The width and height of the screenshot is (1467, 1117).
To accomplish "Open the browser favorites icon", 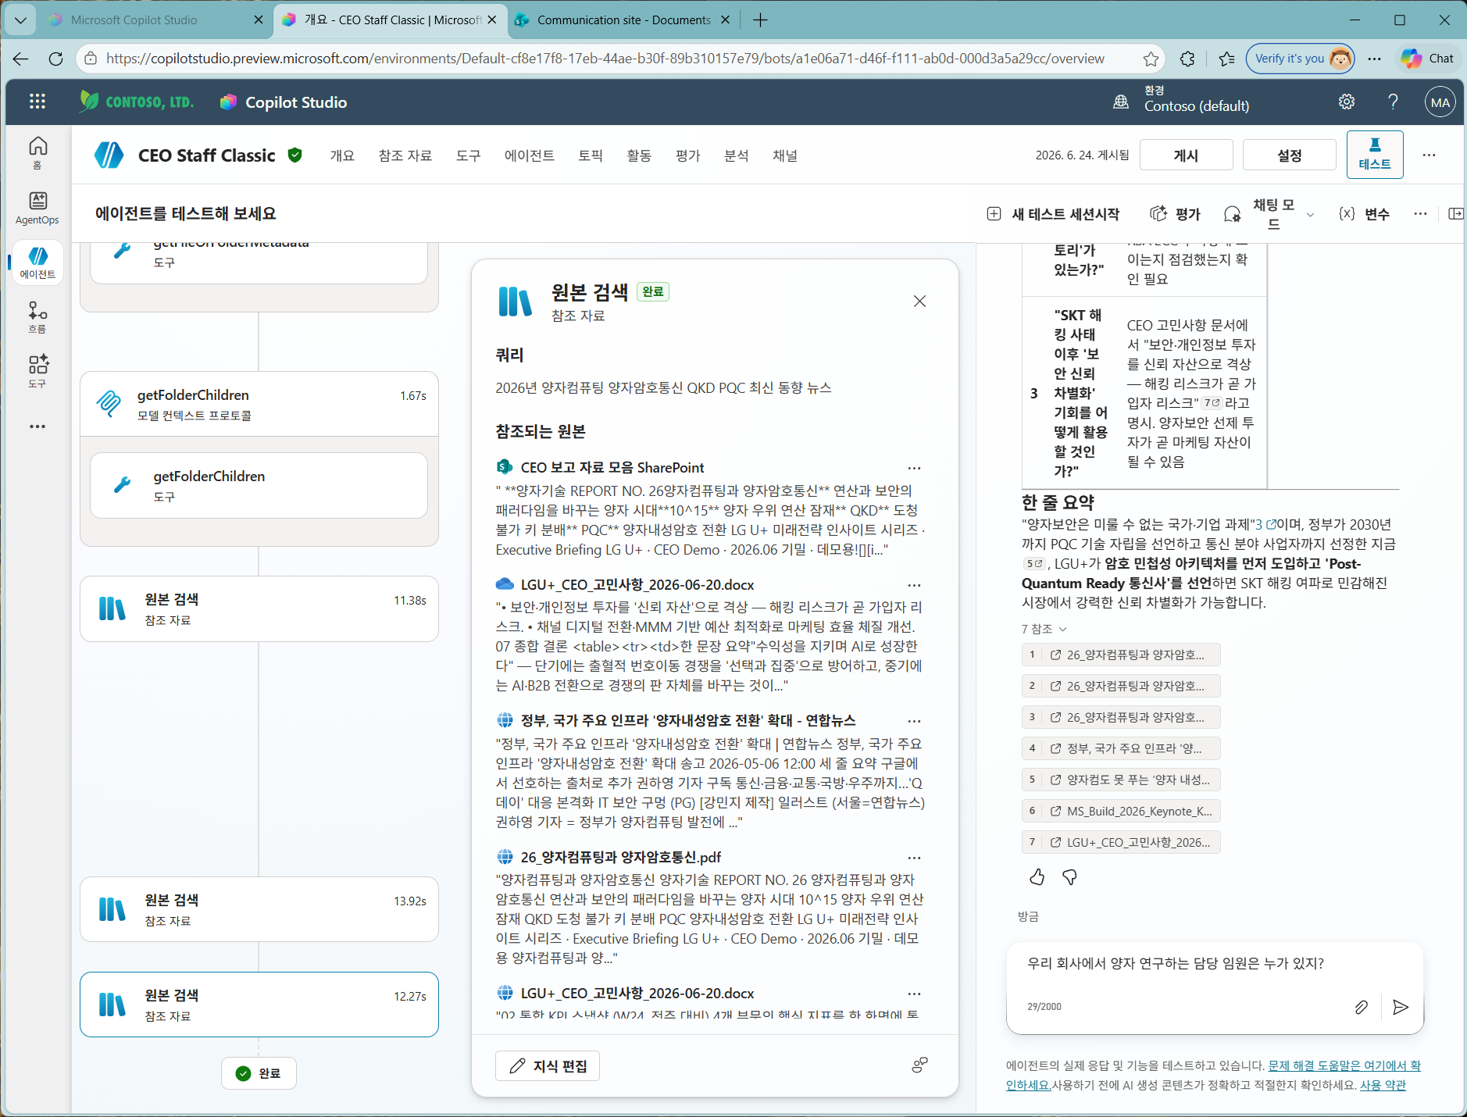I will pyautogui.click(x=1227, y=59).
